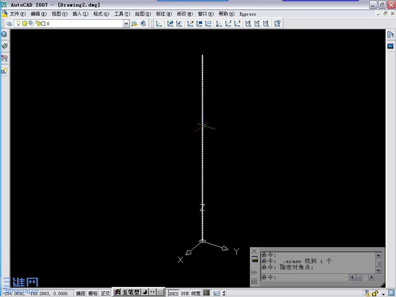Viewport: 396px width, 297px height.
Task: Toggle DYN dynamic input button
Action: point(185,293)
